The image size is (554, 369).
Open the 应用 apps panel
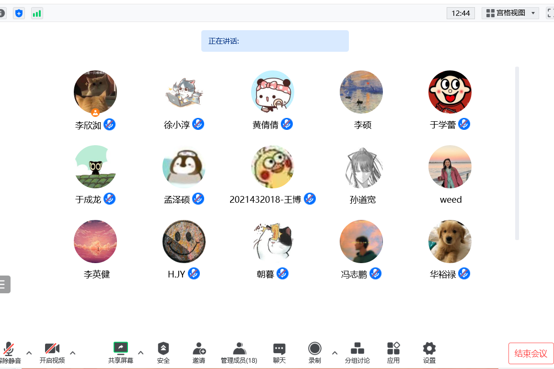[393, 353]
